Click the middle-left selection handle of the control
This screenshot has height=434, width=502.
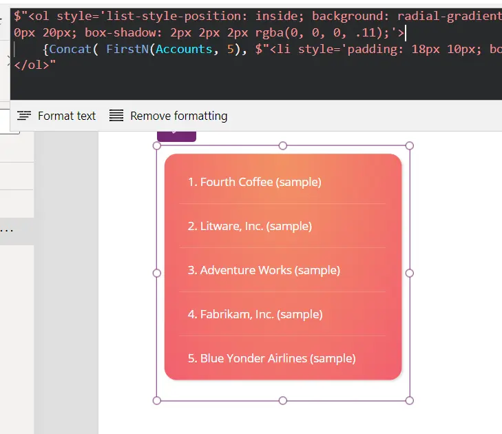[x=157, y=273]
